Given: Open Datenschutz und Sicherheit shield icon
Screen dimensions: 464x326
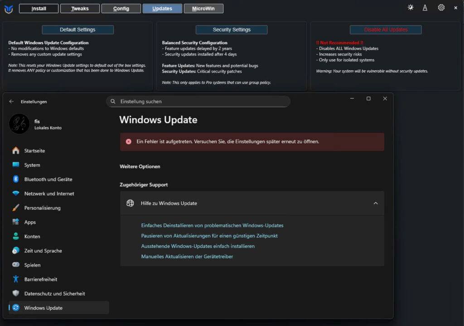Looking at the screenshot, I should click(x=16, y=293).
